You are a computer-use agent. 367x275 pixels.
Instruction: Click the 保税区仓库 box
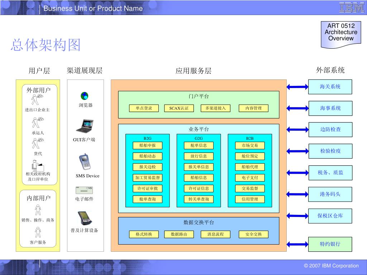[x=330, y=216]
